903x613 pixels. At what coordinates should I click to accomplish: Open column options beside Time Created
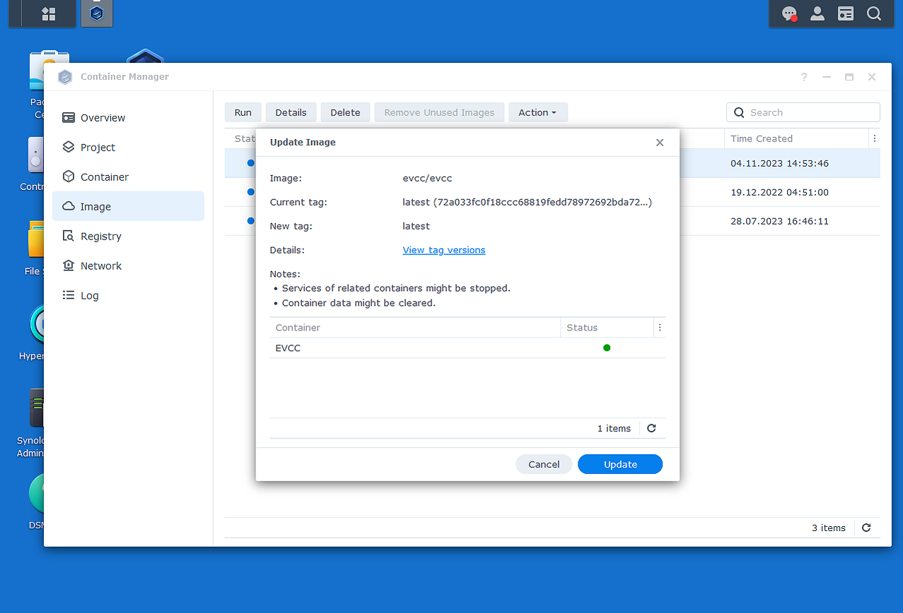coord(875,138)
